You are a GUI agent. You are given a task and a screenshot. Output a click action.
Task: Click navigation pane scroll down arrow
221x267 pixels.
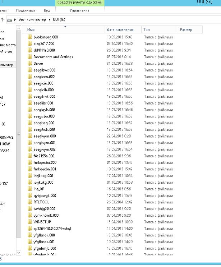coord(19,253)
